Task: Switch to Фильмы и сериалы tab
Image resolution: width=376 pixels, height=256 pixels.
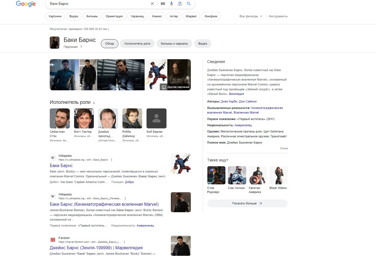Action: (x=174, y=44)
